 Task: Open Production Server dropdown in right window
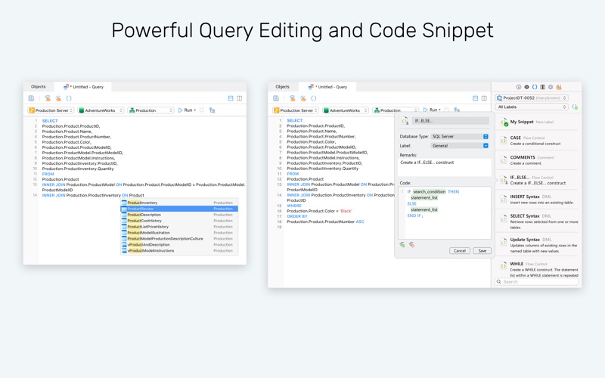tap(296, 110)
